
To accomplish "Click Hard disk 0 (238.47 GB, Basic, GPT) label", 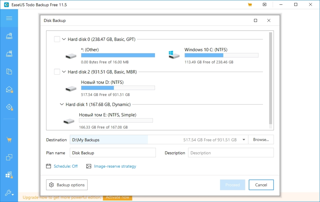I will (101, 39).
